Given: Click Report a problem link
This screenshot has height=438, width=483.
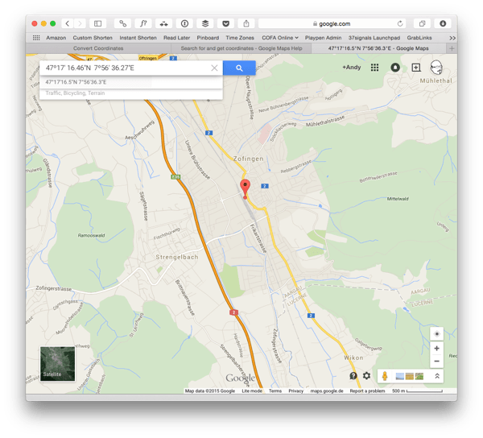Looking at the screenshot, I should pyautogui.click(x=367, y=390).
